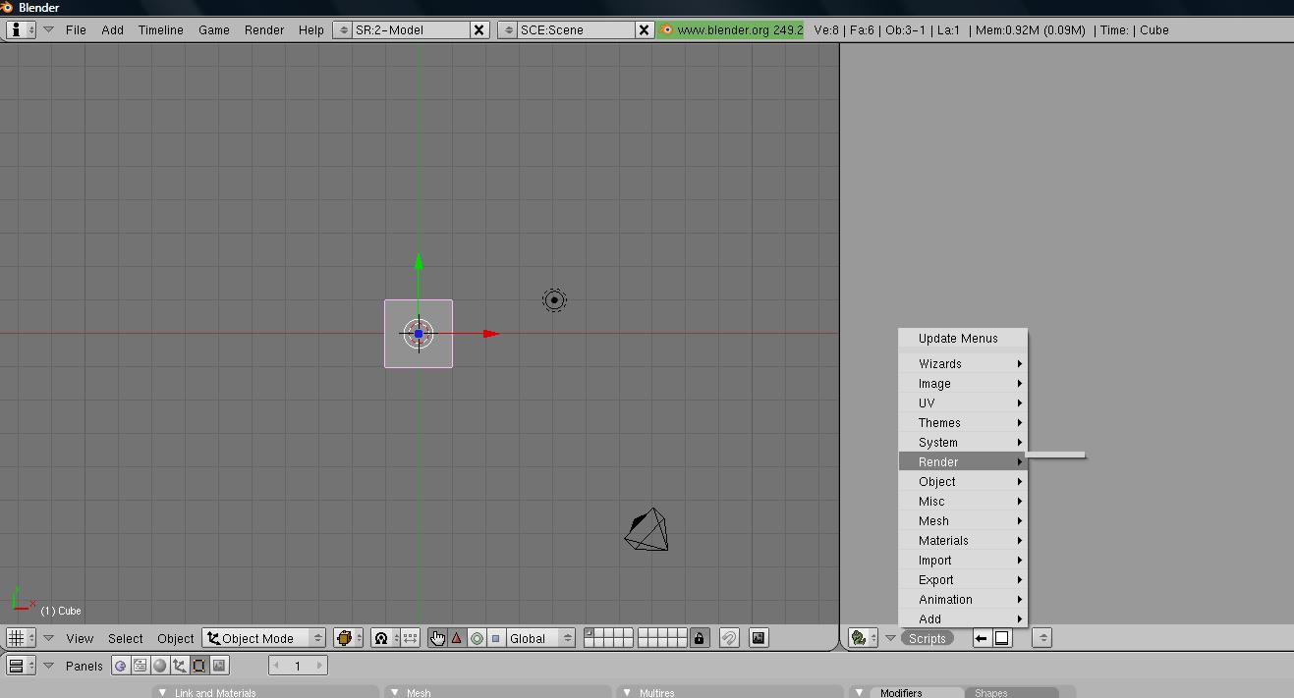The height and width of the screenshot is (698, 1294).
Task: Select the scale manipulator square icon
Action: 495,638
